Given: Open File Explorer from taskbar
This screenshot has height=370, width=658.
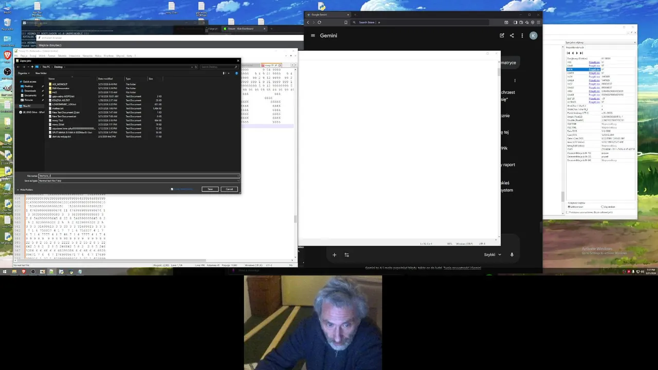Looking at the screenshot, I should pos(14,271).
